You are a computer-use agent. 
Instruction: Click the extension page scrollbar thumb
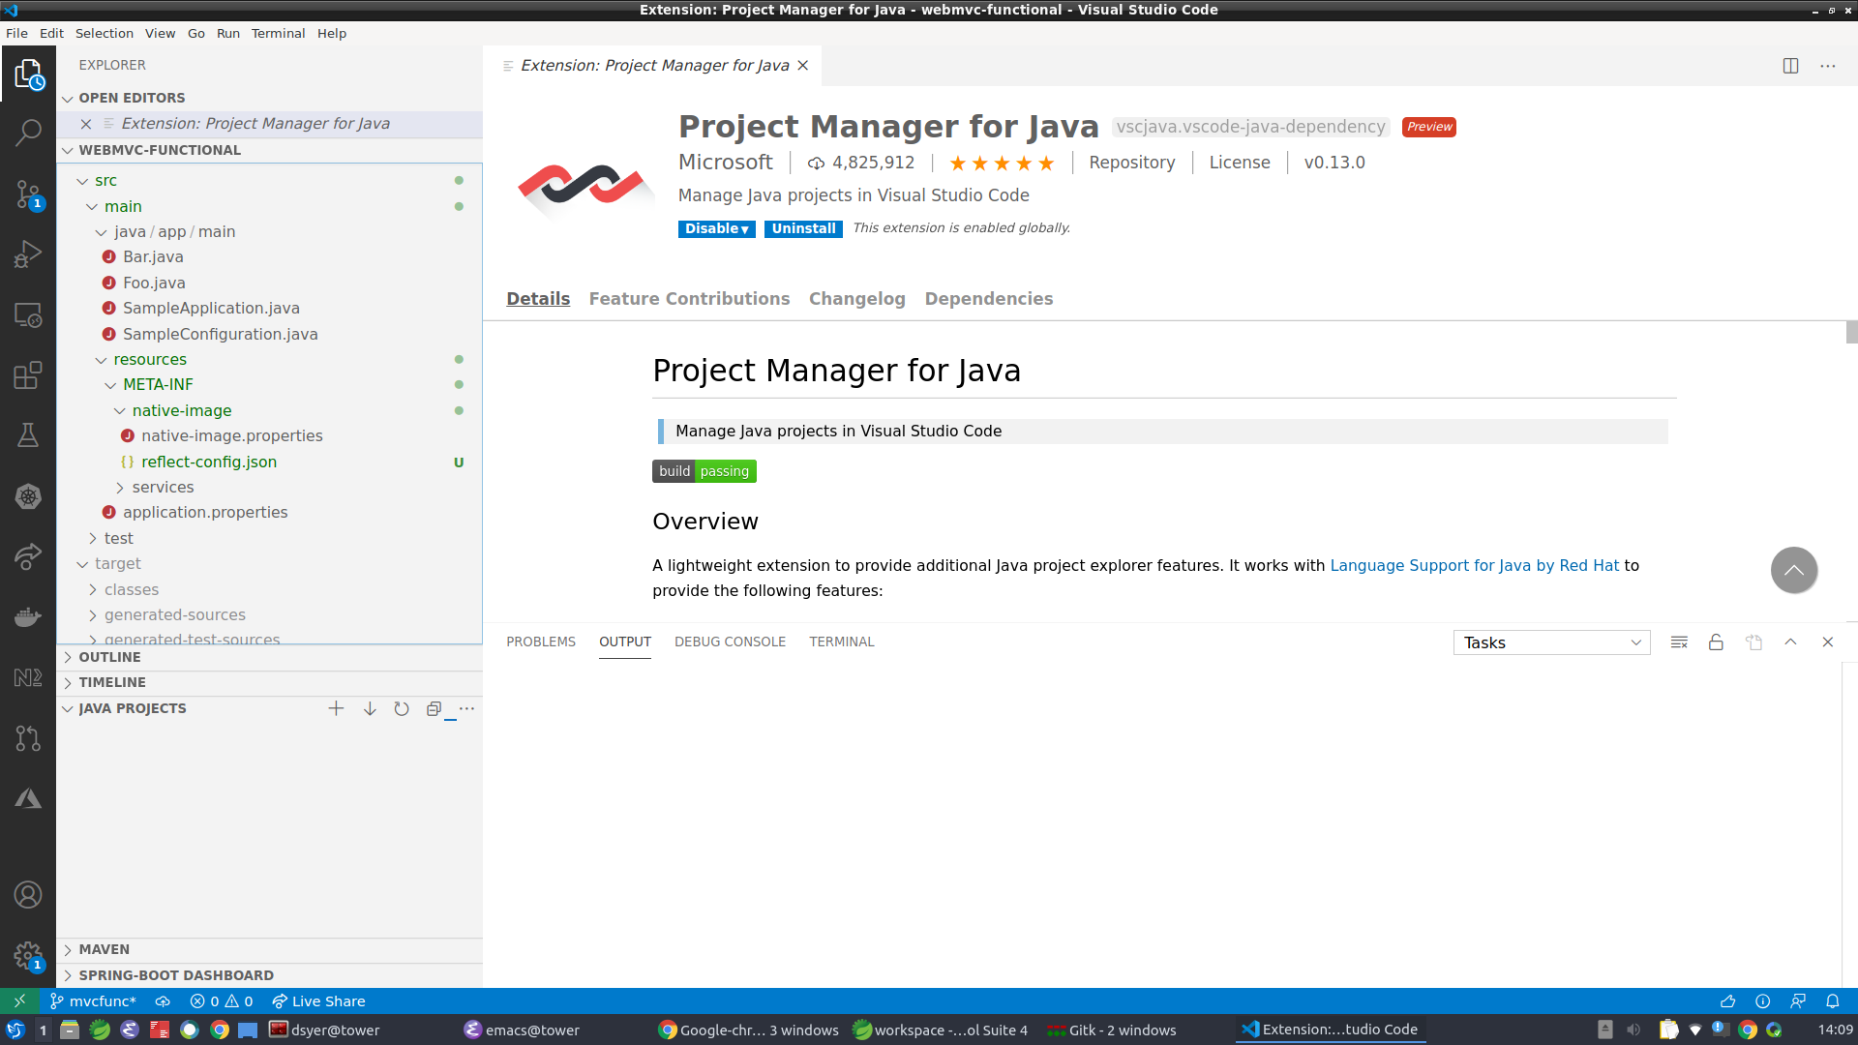click(x=1851, y=332)
